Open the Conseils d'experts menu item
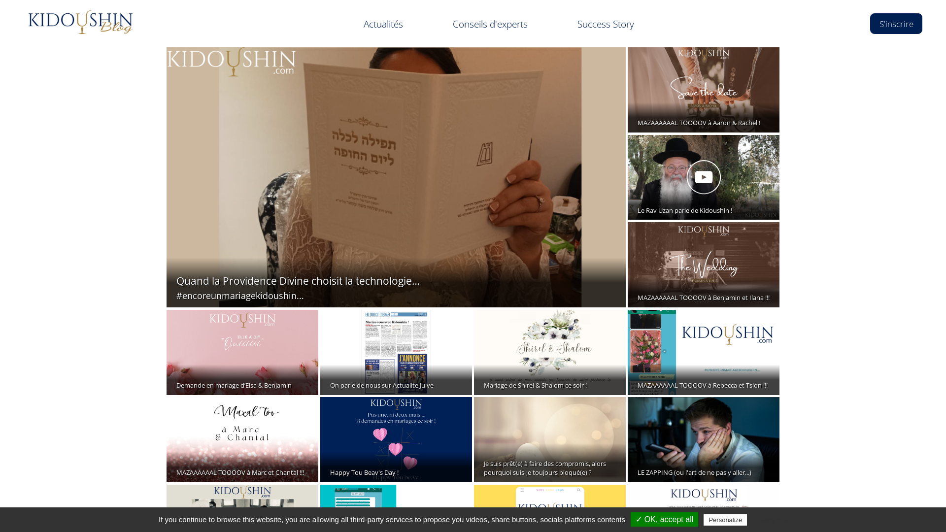The width and height of the screenshot is (946, 532). [x=490, y=24]
